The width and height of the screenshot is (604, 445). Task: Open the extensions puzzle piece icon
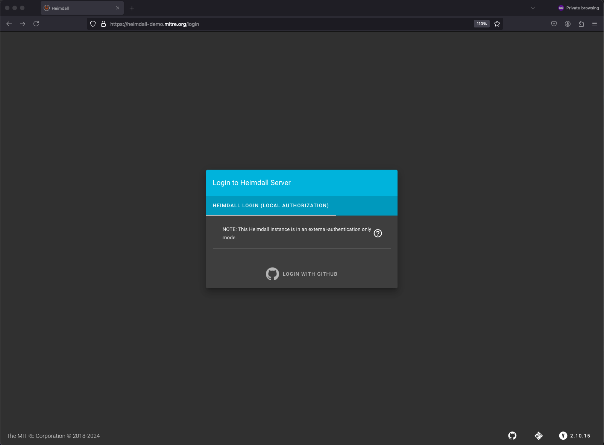pos(581,23)
